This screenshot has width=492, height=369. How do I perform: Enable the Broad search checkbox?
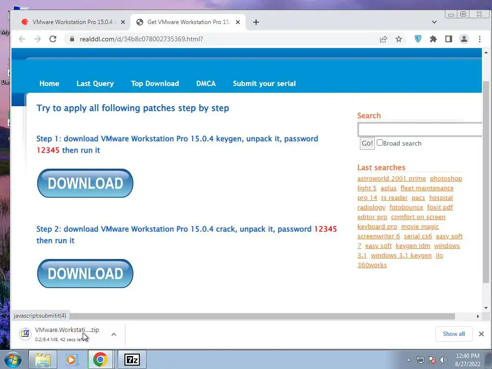click(x=380, y=142)
